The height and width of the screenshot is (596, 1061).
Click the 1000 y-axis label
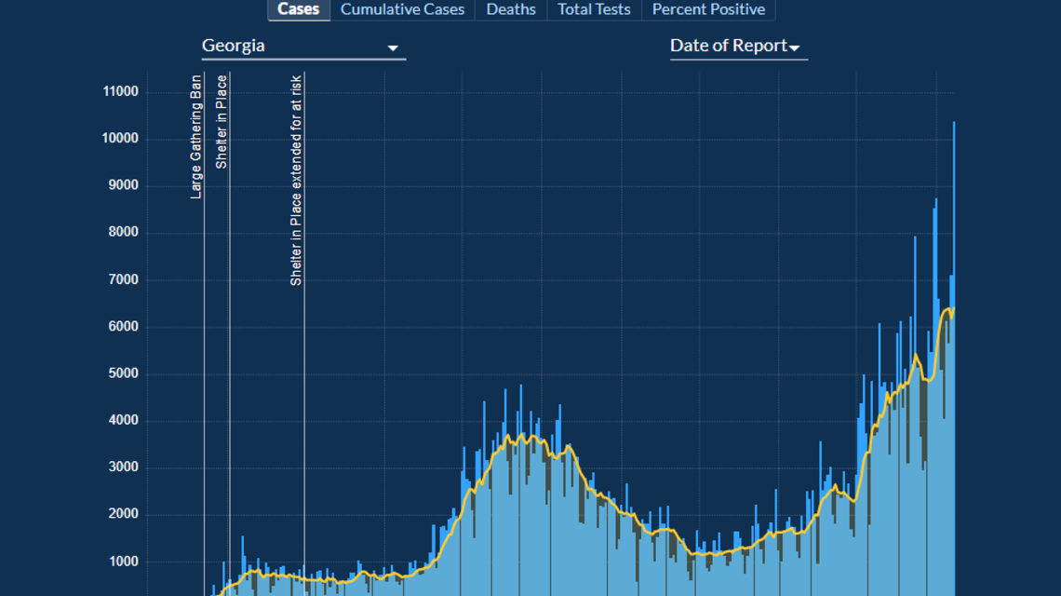123,561
